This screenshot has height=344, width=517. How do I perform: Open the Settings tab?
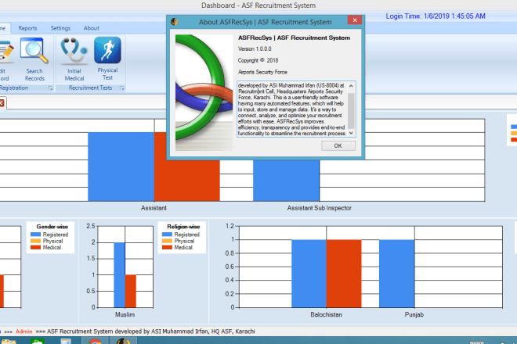(60, 28)
